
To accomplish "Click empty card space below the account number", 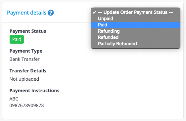I will (x=93, y=113).
